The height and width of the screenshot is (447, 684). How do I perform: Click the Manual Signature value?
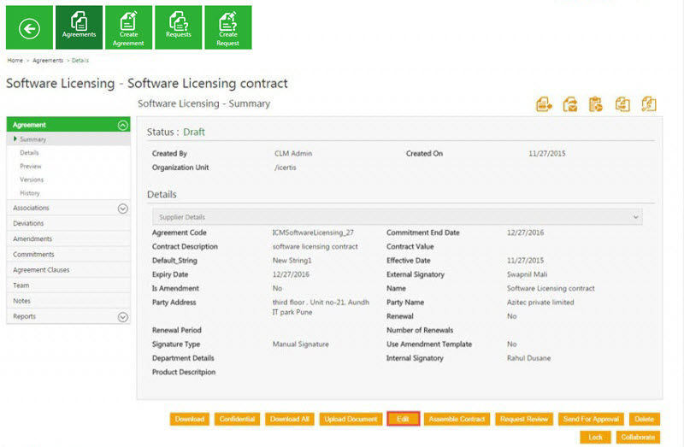click(301, 344)
